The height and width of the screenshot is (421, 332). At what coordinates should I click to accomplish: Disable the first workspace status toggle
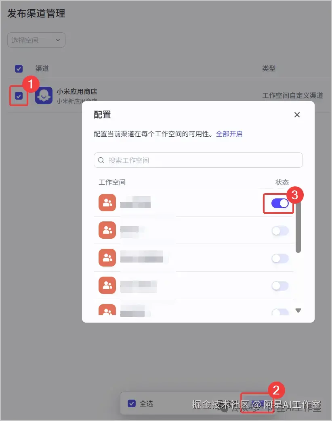coord(280,204)
